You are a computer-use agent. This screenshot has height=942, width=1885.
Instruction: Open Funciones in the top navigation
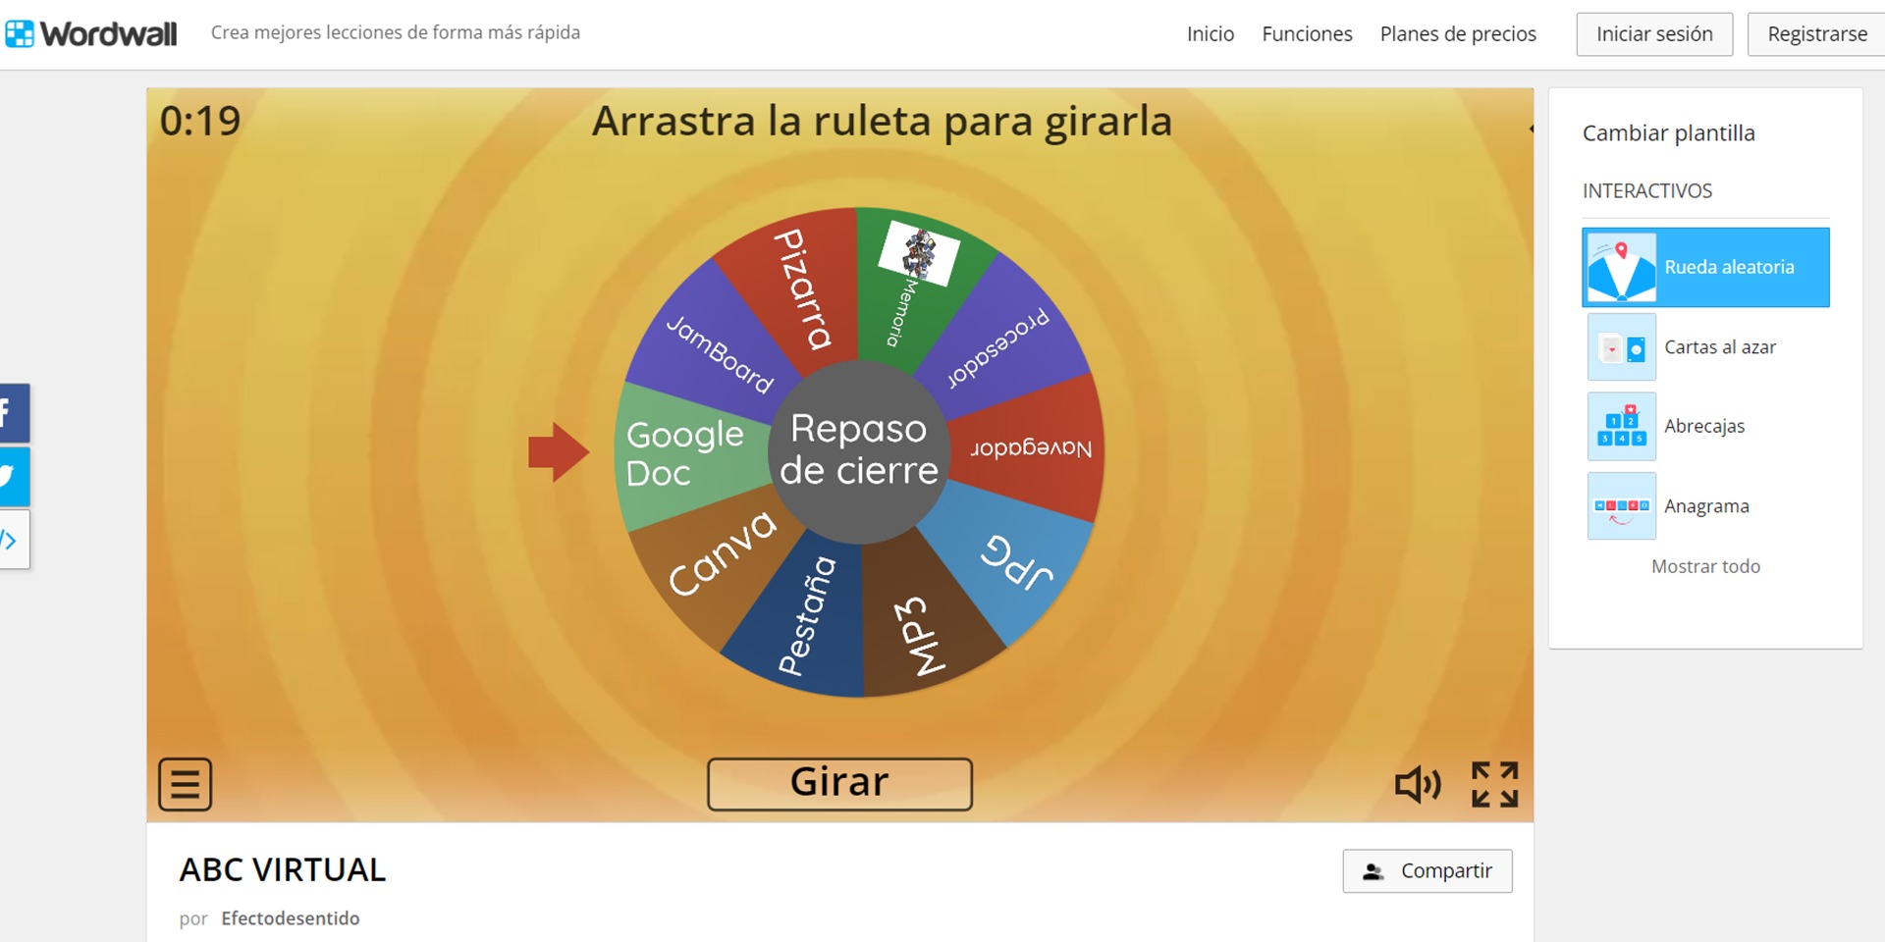click(x=1307, y=34)
